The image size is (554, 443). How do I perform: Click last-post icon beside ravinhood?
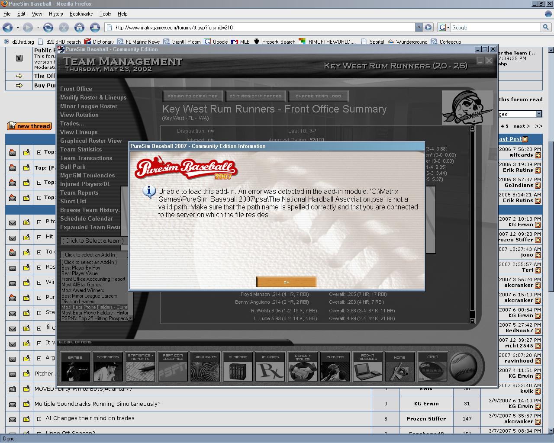(538, 361)
